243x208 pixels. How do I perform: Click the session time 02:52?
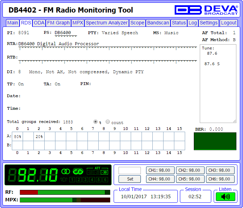[x=195, y=197]
